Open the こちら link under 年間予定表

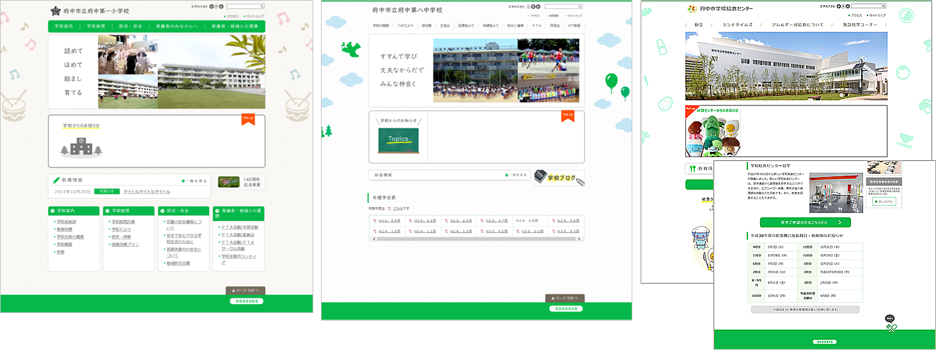(396, 209)
